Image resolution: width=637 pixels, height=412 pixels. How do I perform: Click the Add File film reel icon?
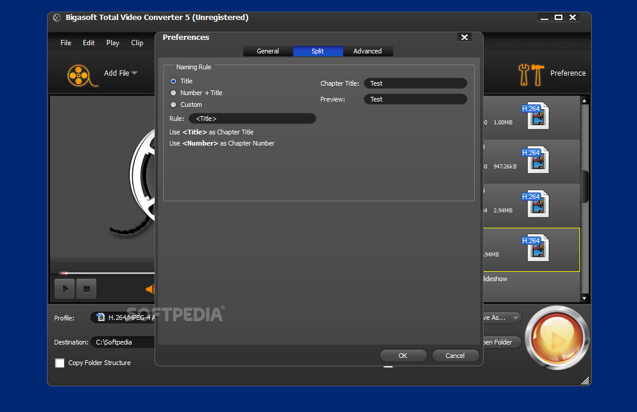tap(82, 76)
